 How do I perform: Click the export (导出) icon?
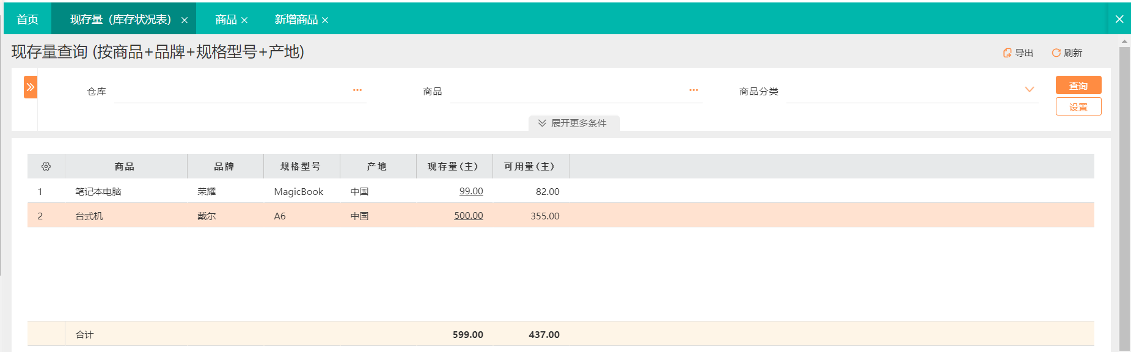click(x=1007, y=53)
